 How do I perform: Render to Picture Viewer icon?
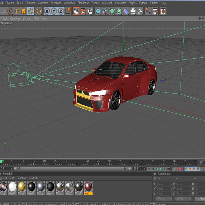point(83,11)
